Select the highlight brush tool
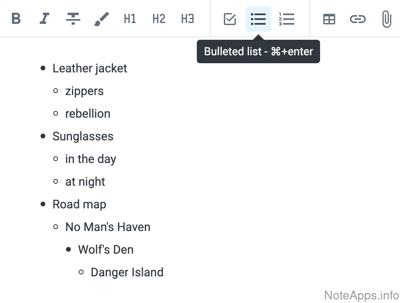 (x=101, y=19)
